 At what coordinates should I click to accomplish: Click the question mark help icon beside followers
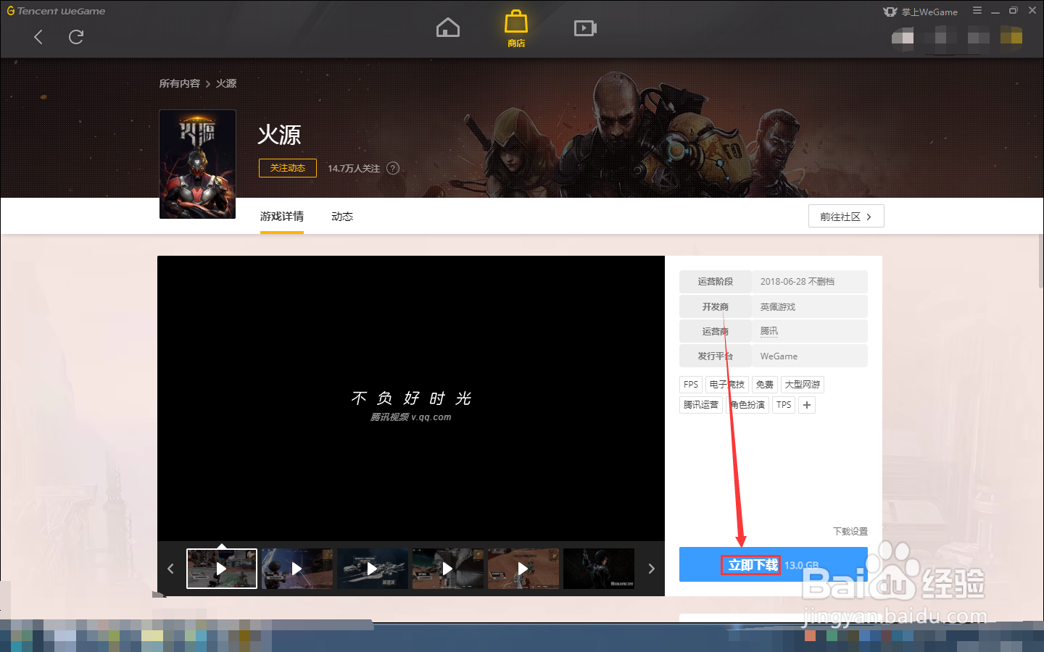tap(393, 168)
